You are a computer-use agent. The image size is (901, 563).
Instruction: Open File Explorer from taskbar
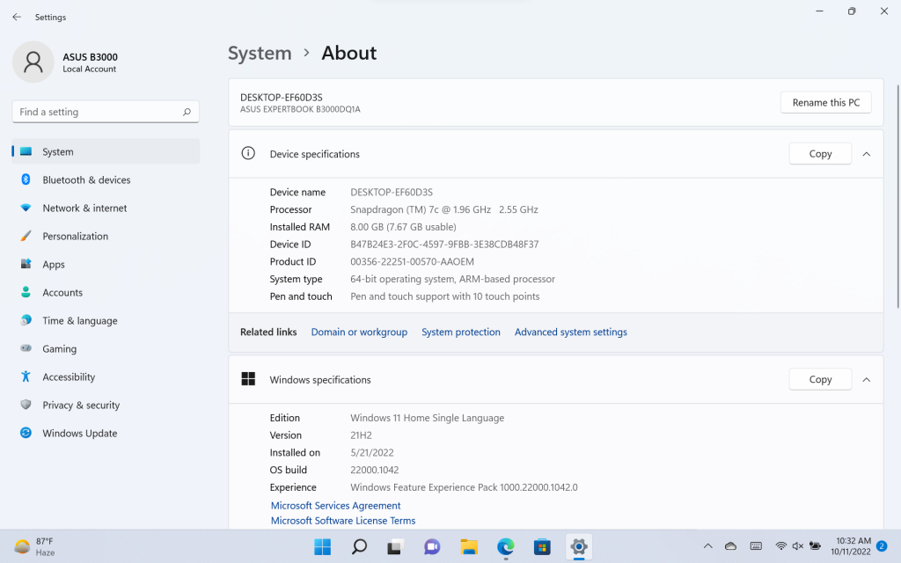469,547
